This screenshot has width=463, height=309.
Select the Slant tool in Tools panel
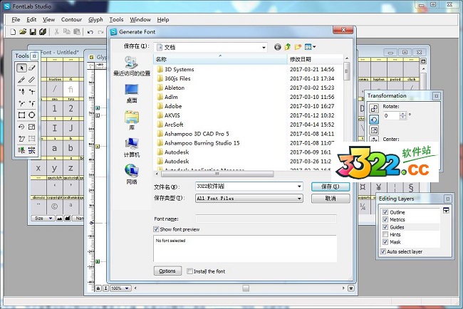pyautogui.click(x=21, y=139)
